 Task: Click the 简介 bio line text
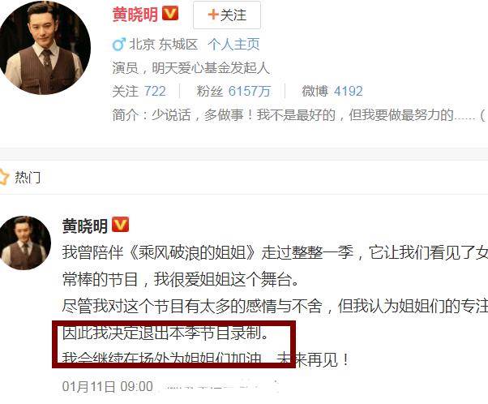click(299, 115)
